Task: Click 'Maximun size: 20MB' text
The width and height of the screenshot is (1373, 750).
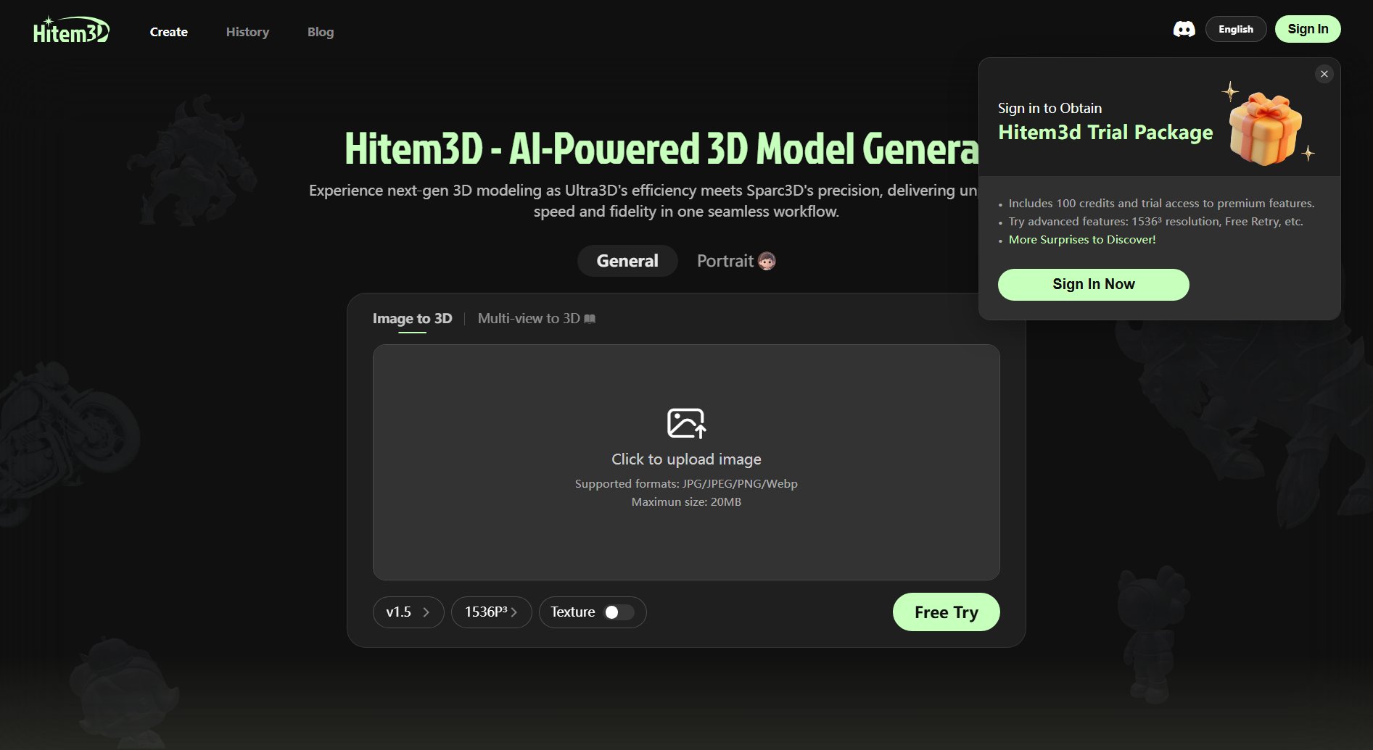Action: pos(686,502)
